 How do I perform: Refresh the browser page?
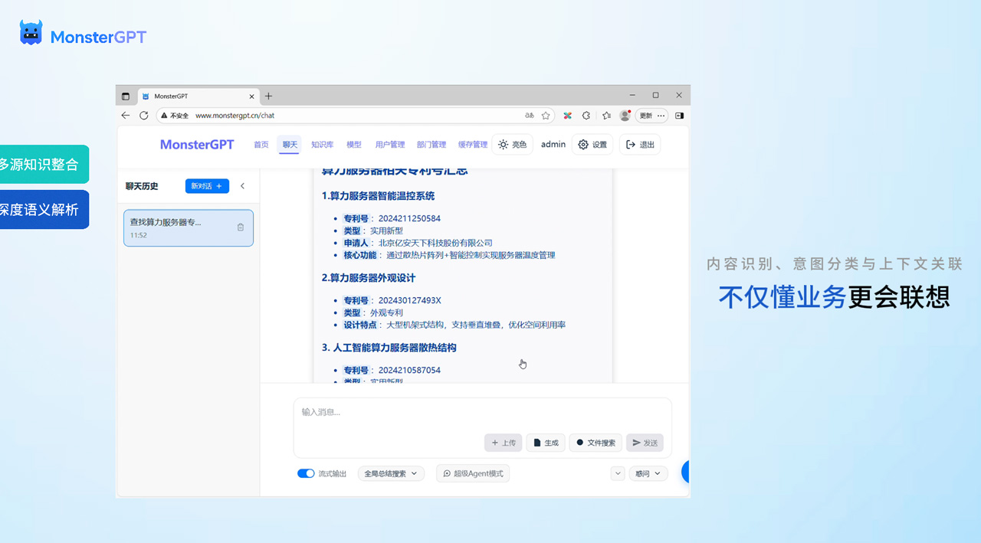pyautogui.click(x=143, y=116)
